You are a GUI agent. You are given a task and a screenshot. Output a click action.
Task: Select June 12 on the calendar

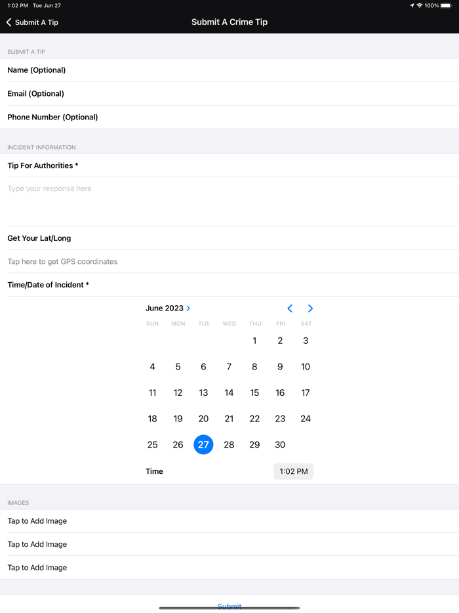coord(178,393)
